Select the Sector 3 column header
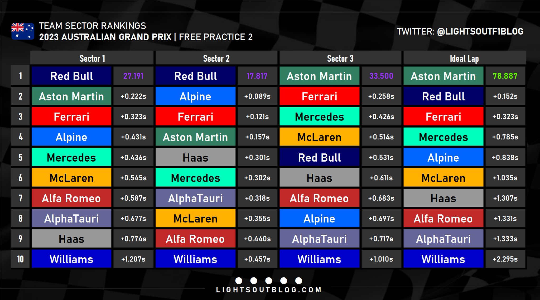The height and width of the screenshot is (300, 540). click(x=340, y=58)
